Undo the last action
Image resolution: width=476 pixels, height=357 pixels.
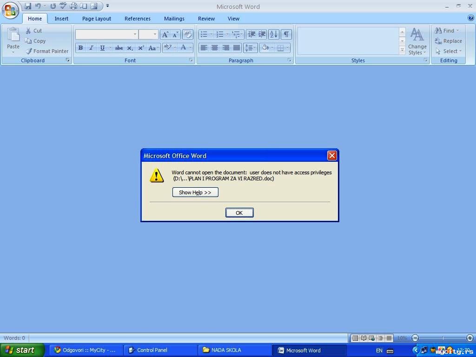click(38, 6)
